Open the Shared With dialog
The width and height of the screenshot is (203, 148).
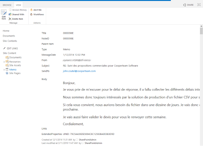pos(16,14)
